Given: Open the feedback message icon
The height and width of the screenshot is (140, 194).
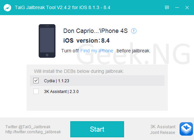Looking at the screenshot, I should coord(167,7).
